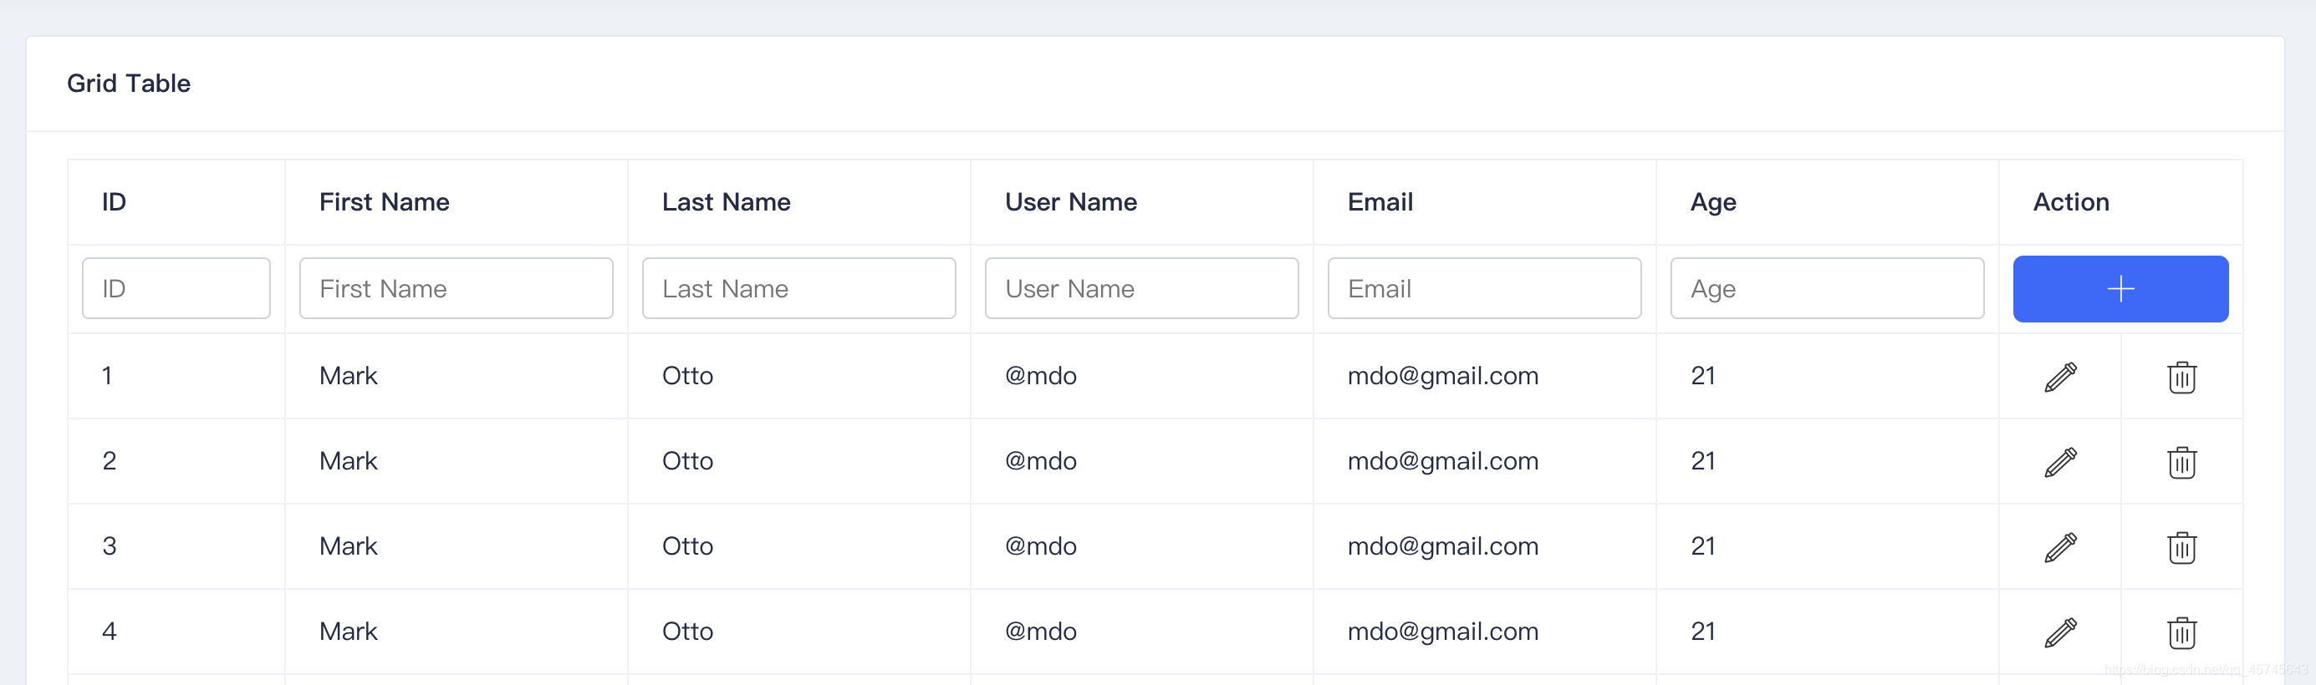Delete row 1 using trash icon
The height and width of the screenshot is (685, 2316).
pyautogui.click(x=2181, y=377)
